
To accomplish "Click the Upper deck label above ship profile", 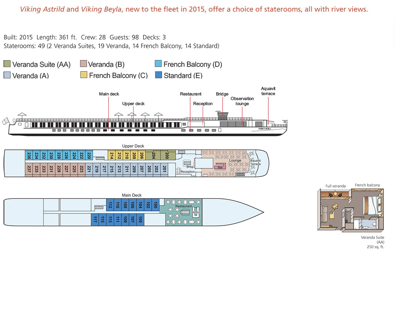I will (x=133, y=104).
